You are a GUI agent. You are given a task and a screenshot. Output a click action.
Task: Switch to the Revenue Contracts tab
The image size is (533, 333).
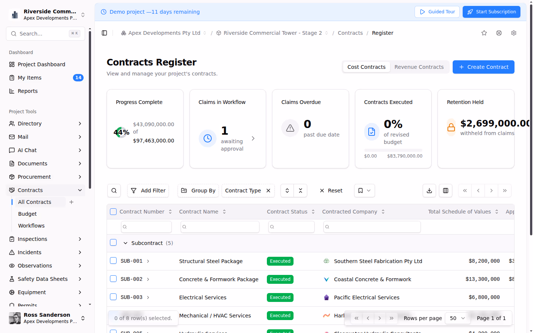(x=419, y=67)
